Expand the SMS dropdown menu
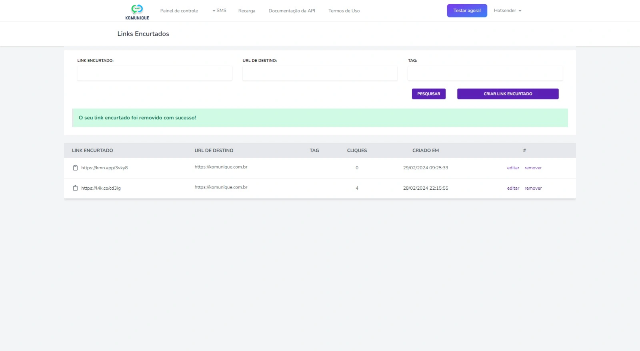Screen dimensions: 640x351 219,11
